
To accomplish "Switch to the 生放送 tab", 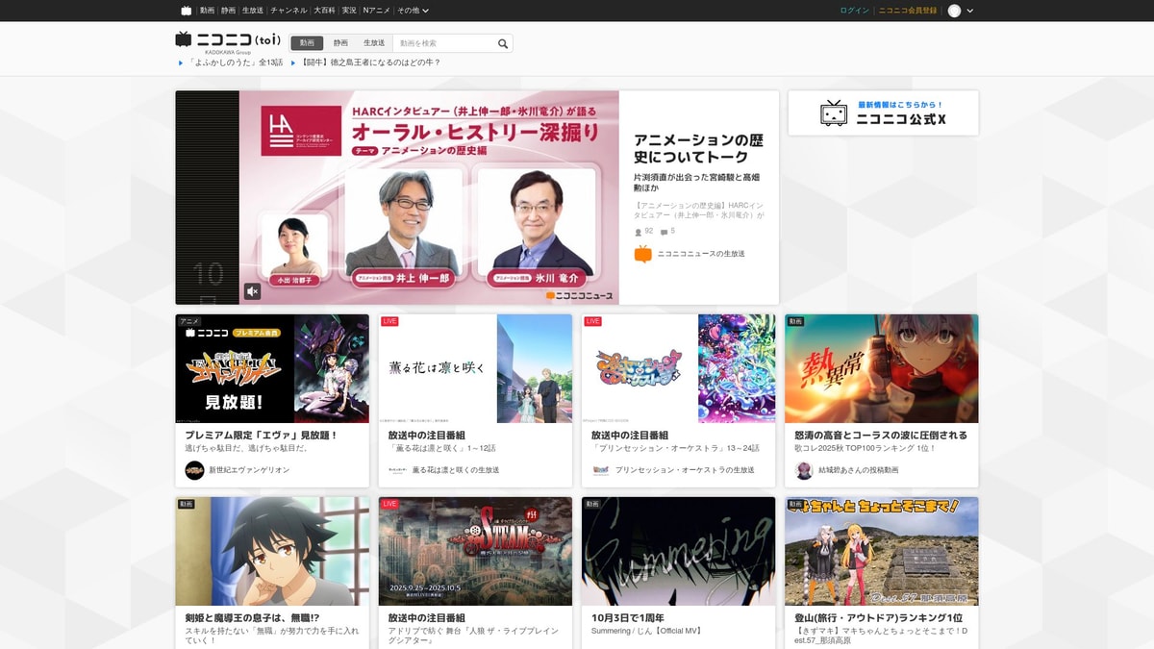I will [377, 42].
